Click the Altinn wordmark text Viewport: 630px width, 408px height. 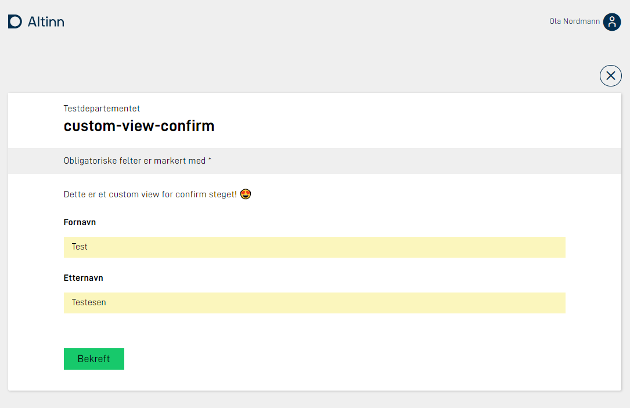(46, 21)
